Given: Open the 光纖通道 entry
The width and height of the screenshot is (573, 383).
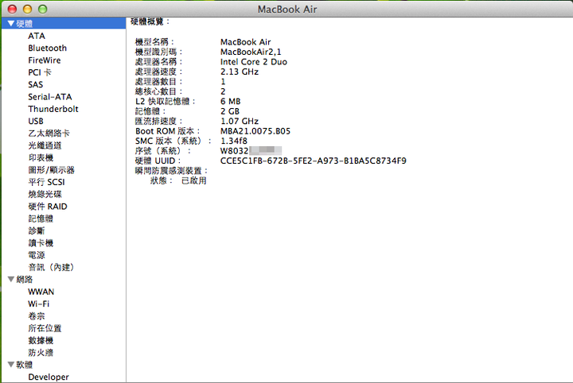Looking at the screenshot, I should [45, 145].
